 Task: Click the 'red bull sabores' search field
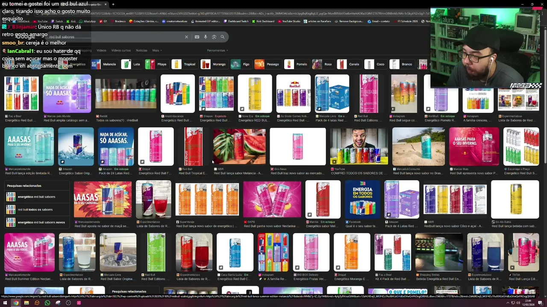tap(113, 37)
